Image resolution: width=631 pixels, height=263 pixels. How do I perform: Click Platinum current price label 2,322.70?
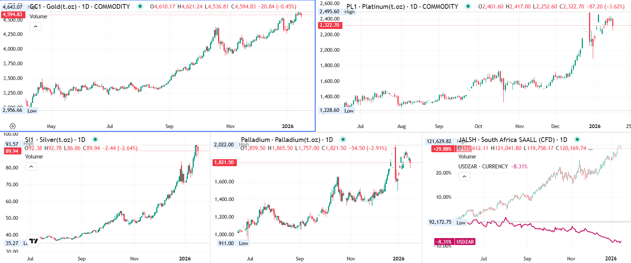coord(329,25)
